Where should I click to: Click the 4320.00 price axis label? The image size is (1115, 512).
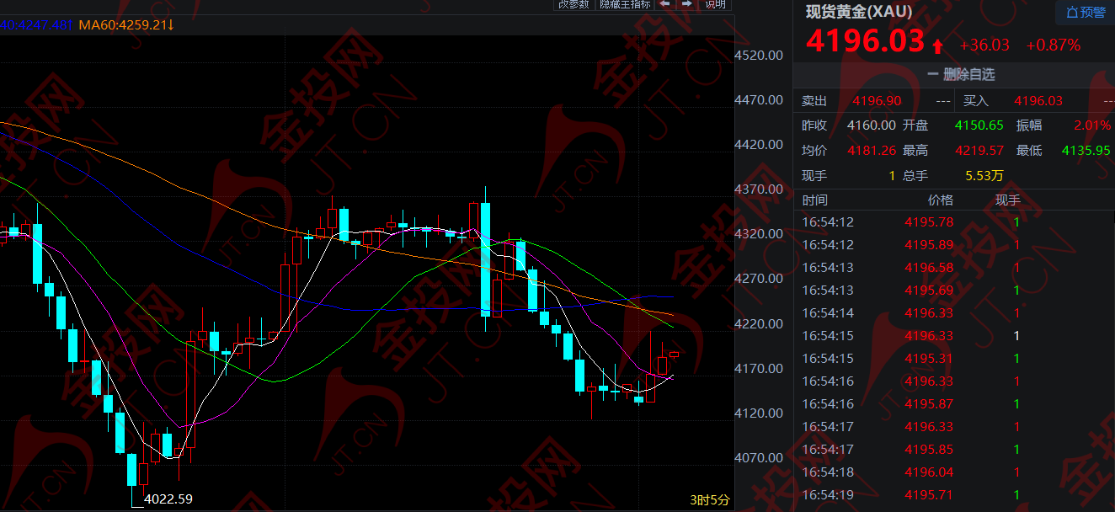point(760,234)
